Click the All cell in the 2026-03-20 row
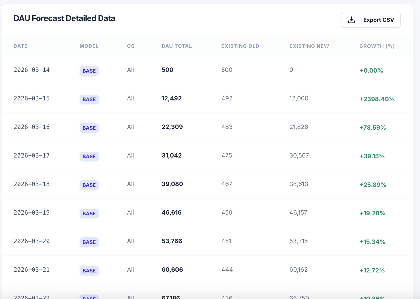This screenshot has width=420, height=299. click(x=130, y=241)
